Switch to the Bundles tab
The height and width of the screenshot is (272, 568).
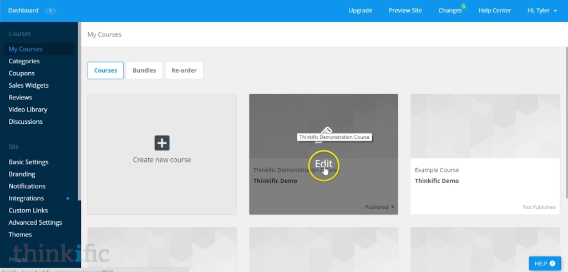[x=144, y=70]
